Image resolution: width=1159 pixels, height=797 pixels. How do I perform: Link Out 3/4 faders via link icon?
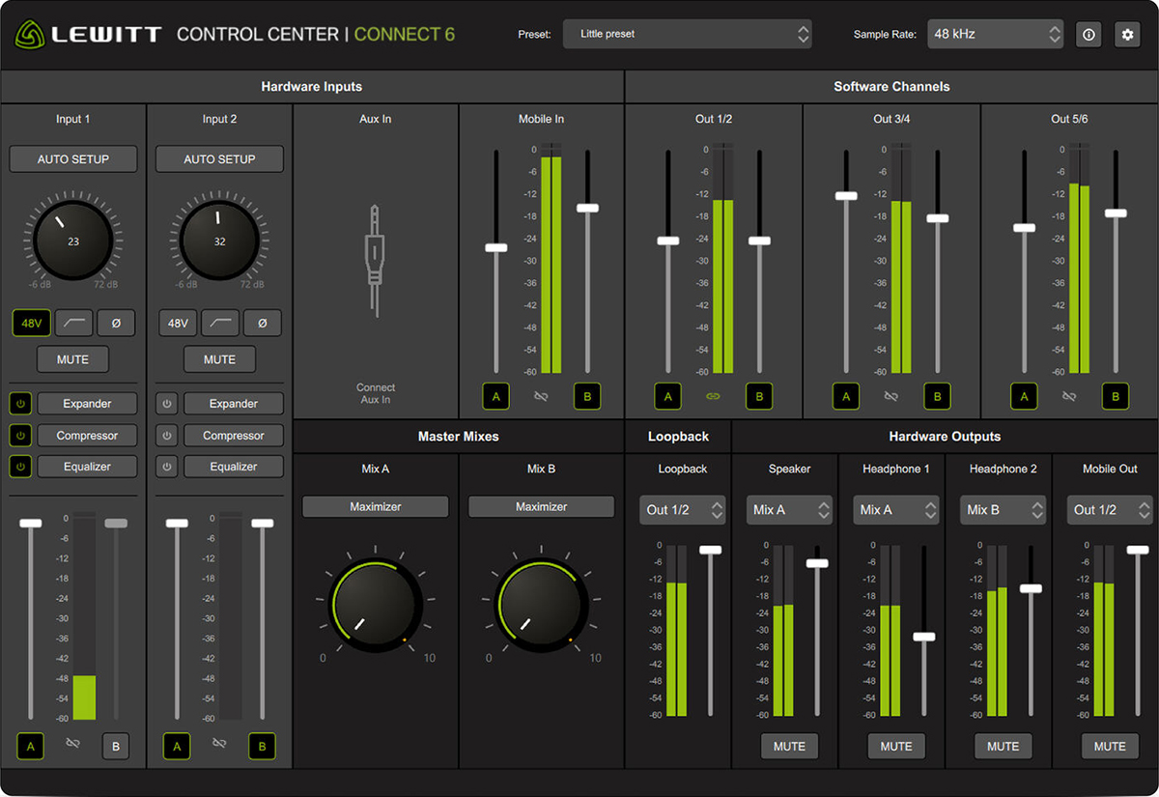(891, 396)
